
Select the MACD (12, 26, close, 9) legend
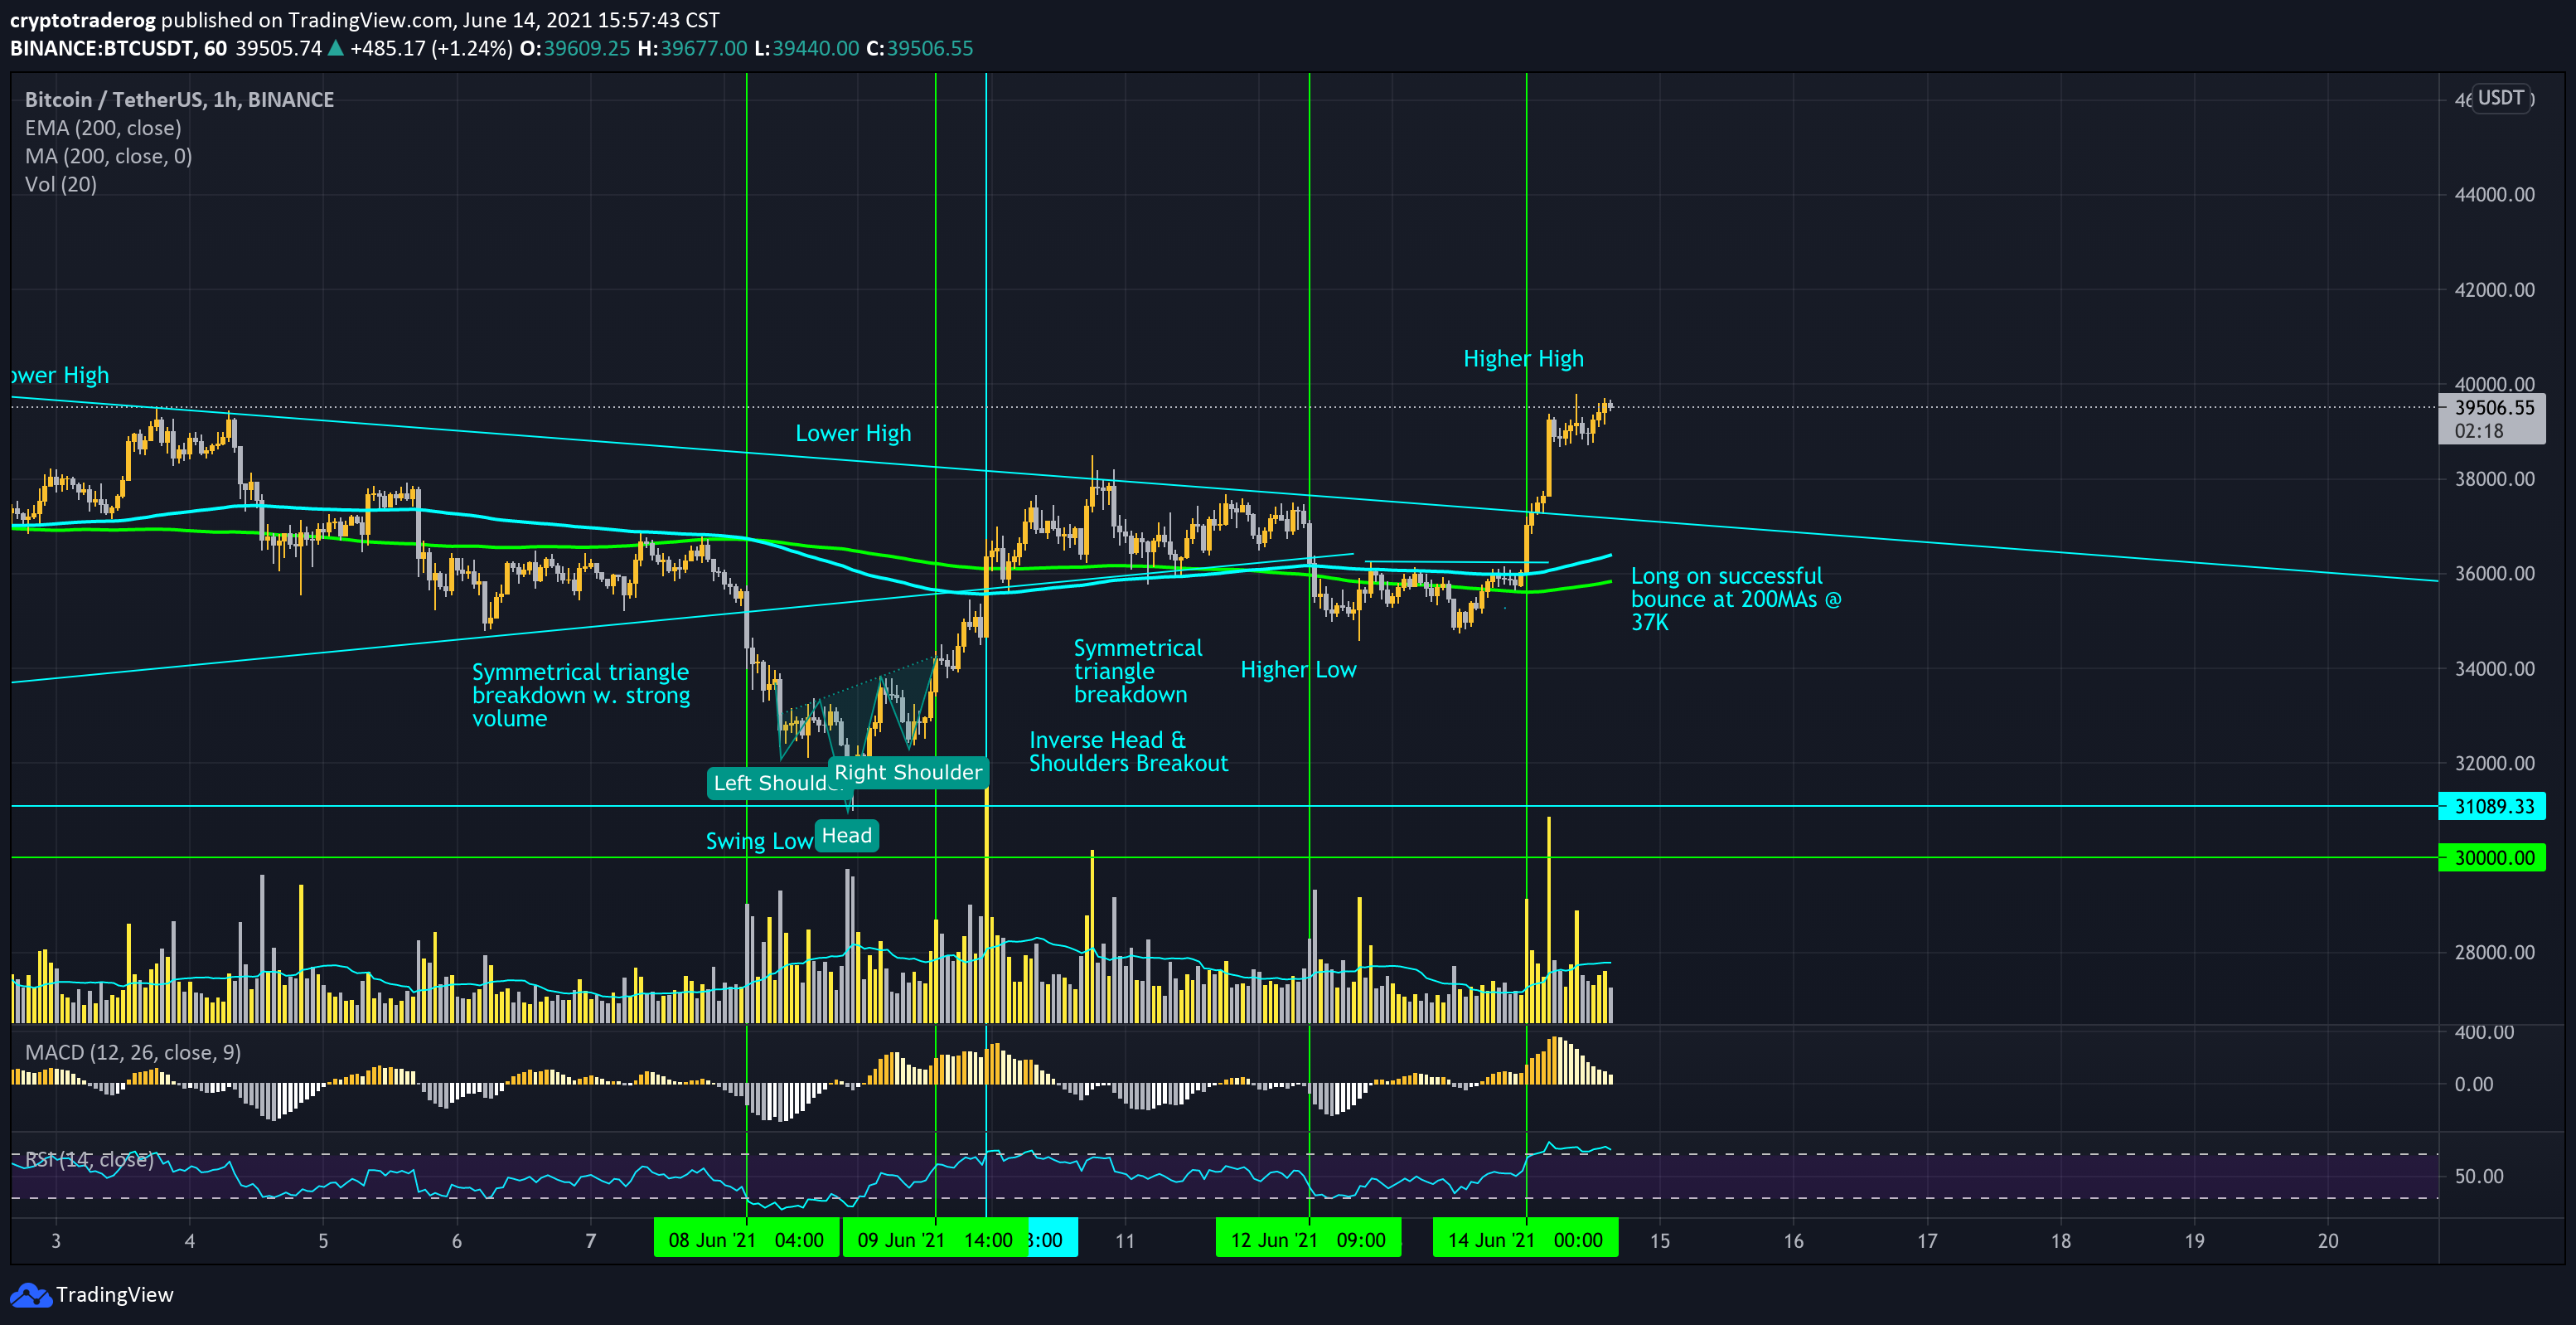[133, 1053]
